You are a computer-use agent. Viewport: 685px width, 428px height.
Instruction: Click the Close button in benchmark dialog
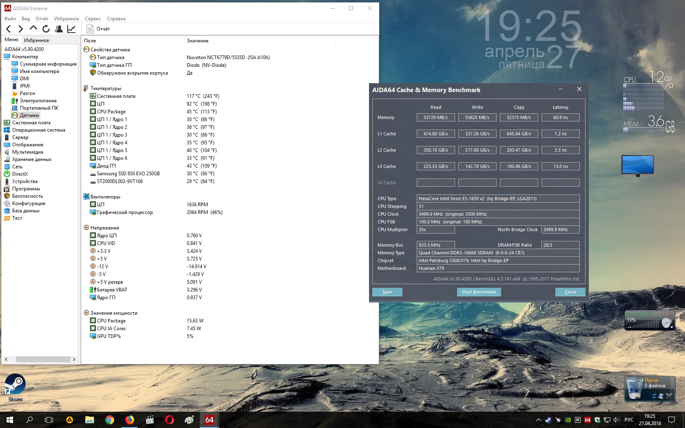coord(570,292)
